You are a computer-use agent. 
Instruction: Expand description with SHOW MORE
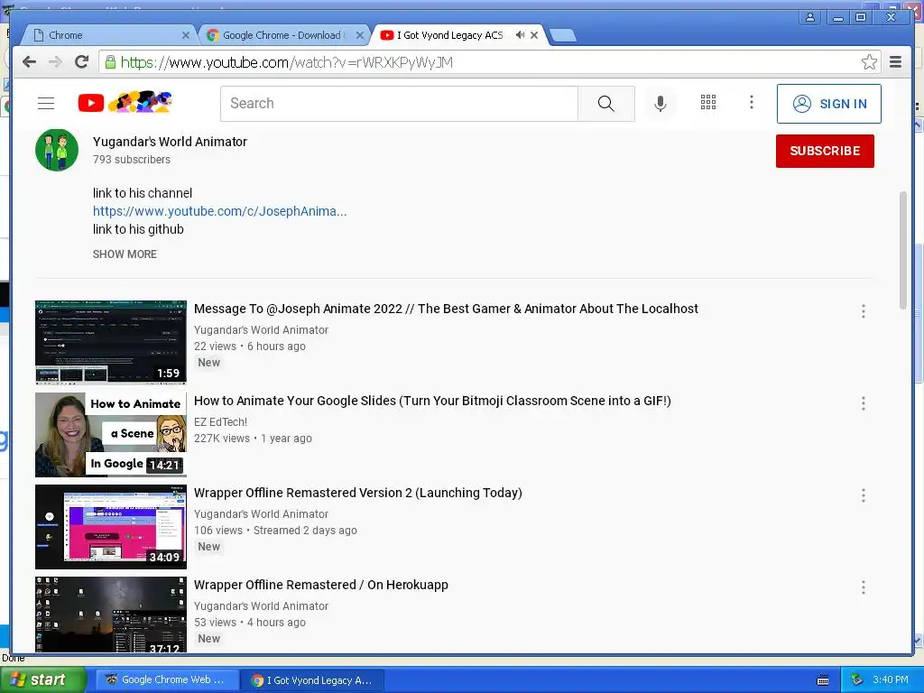point(125,254)
